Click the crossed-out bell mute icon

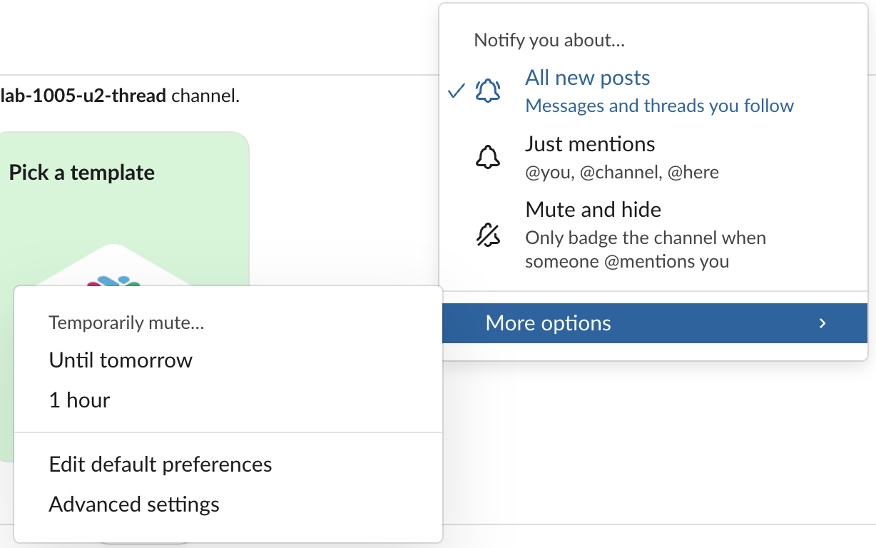click(x=488, y=234)
